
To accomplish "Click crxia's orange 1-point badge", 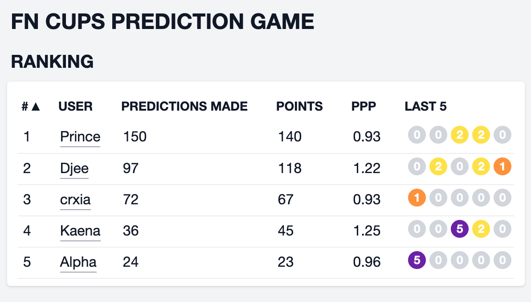I will 417,198.
